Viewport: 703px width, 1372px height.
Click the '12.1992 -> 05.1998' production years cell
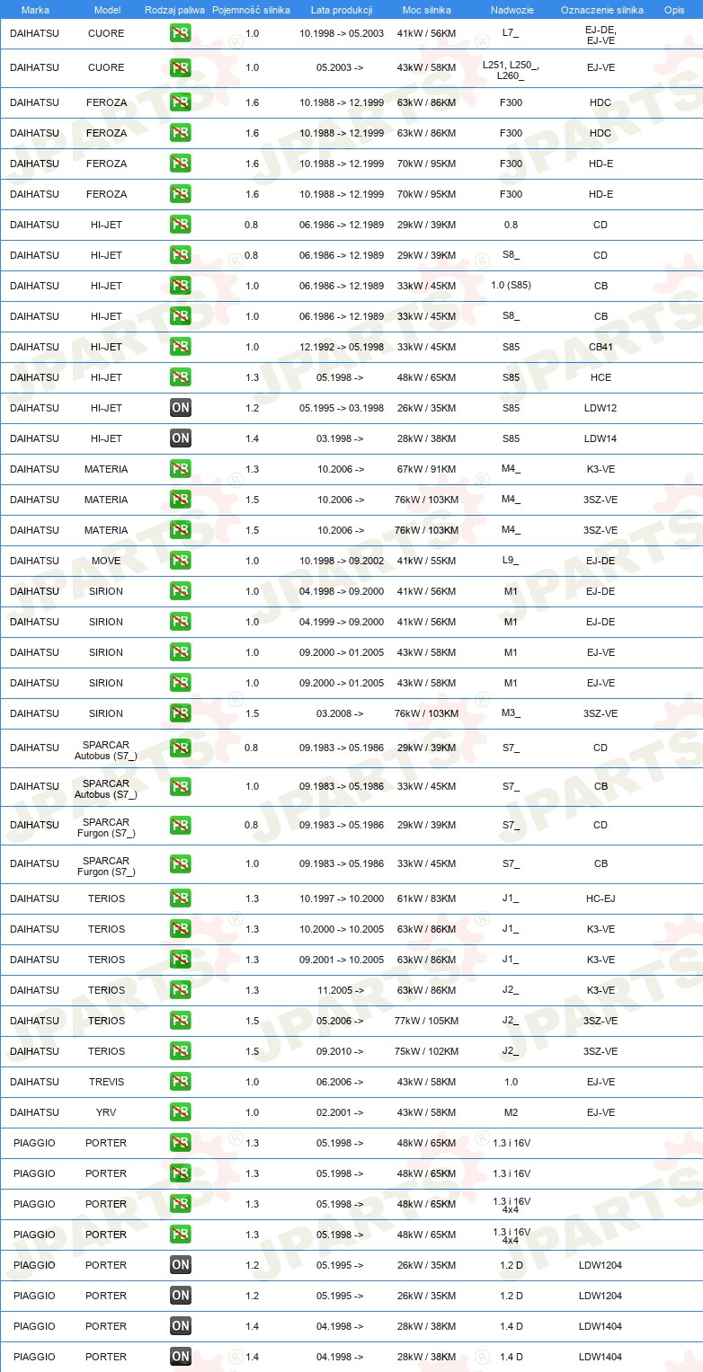point(342,347)
